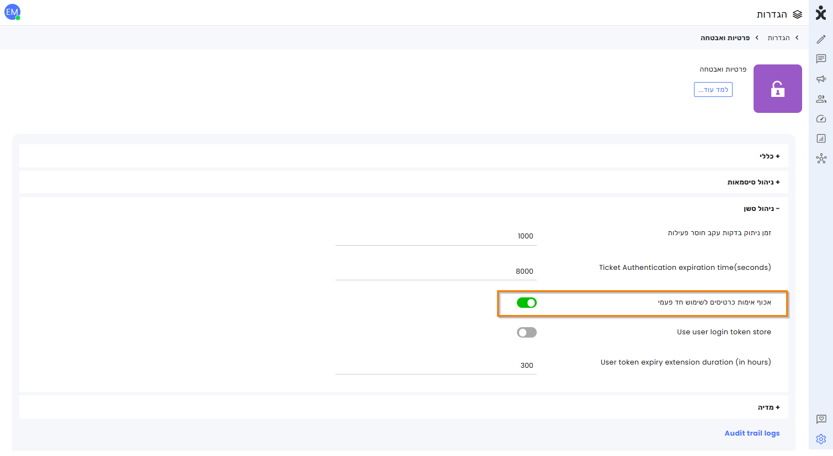This screenshot has width=833, height=456.
Task: Turn off אכוף אימות כרטיסים toggle
Action: pos(527,302)
